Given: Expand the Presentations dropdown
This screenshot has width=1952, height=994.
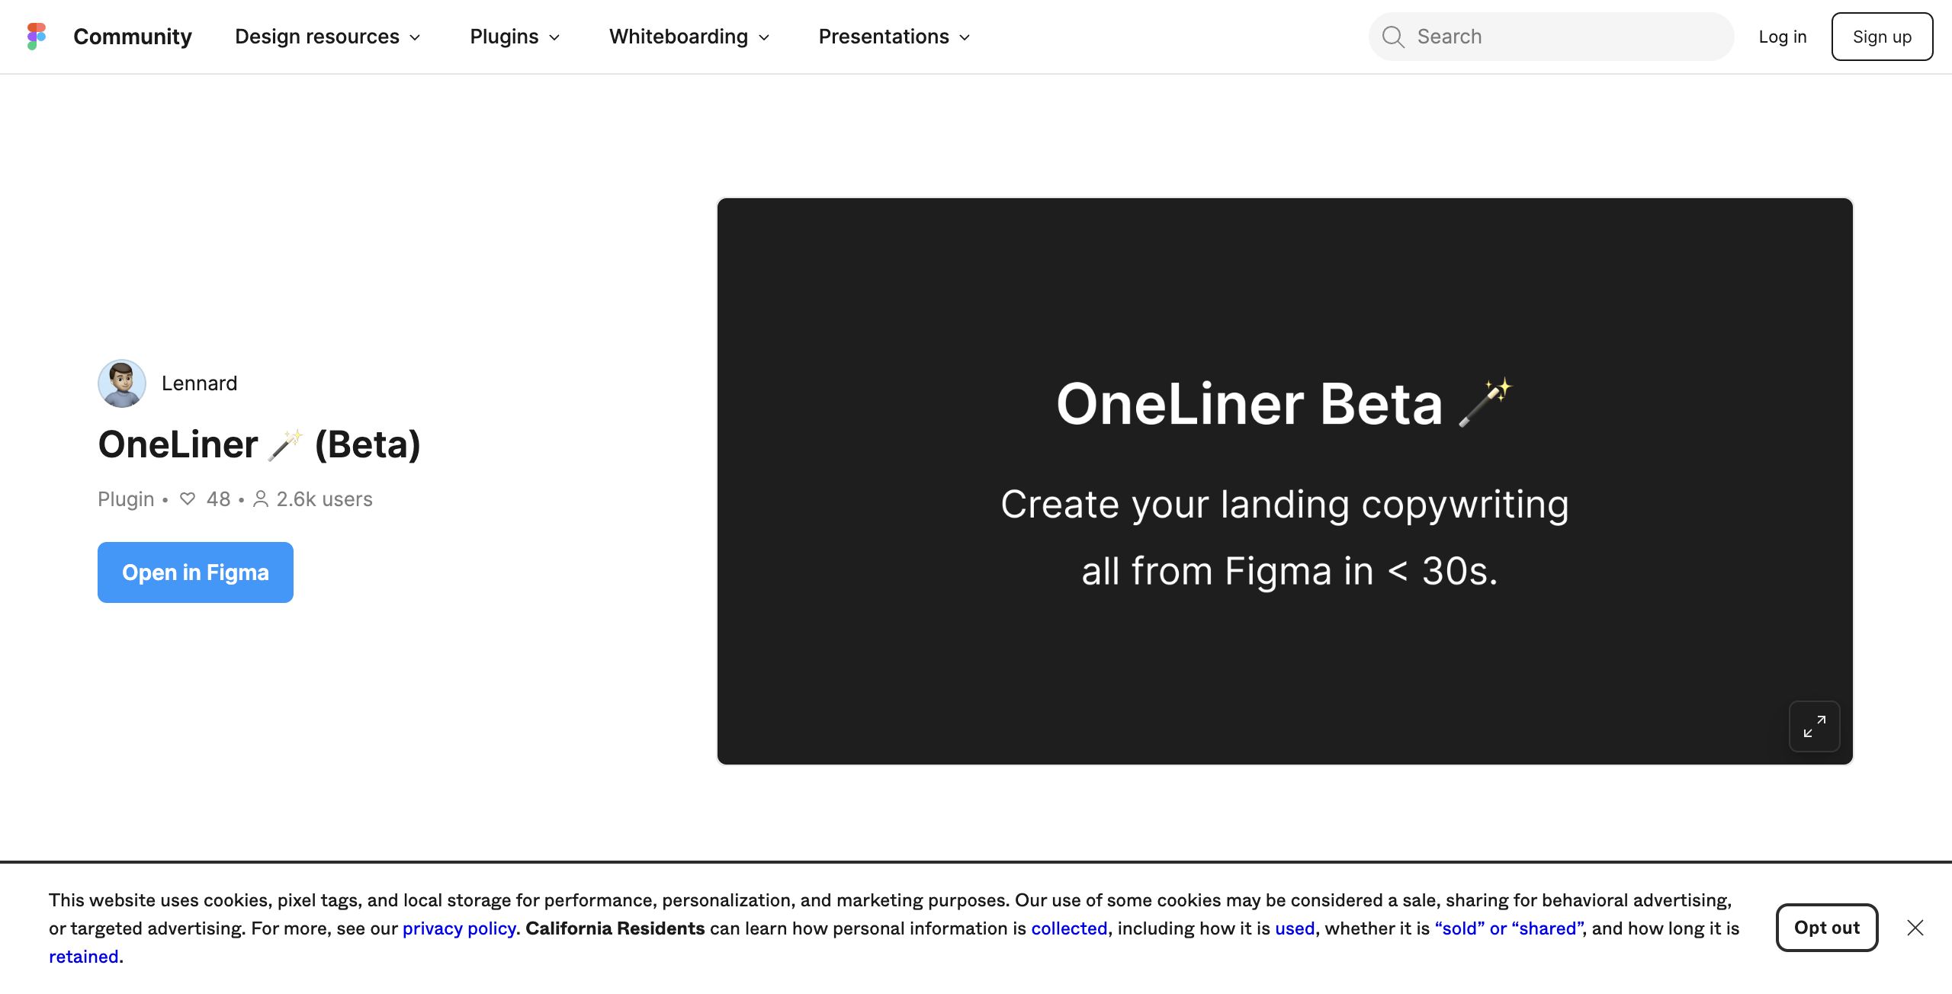Looking at the screenshot, I should [x=894, y=37].
